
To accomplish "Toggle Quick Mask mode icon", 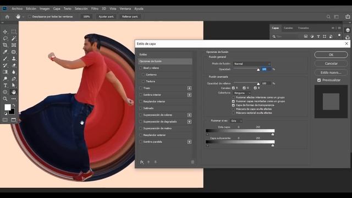I will point(5,120).
